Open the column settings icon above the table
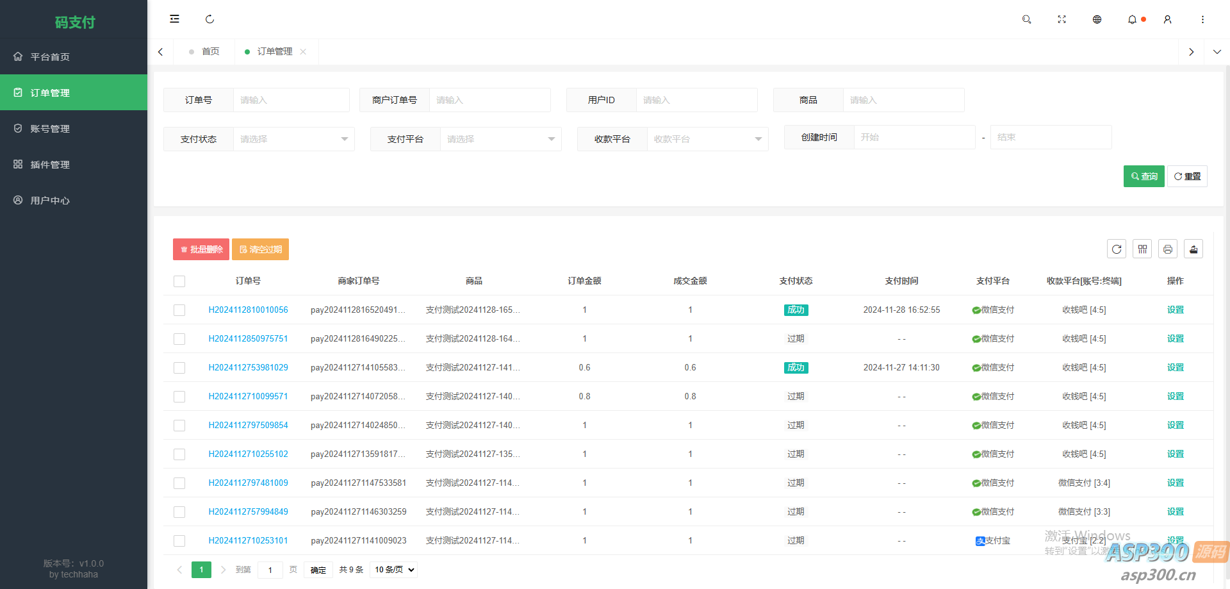The height and width of the screenshot is (589, 1230). coord(1142,249)
